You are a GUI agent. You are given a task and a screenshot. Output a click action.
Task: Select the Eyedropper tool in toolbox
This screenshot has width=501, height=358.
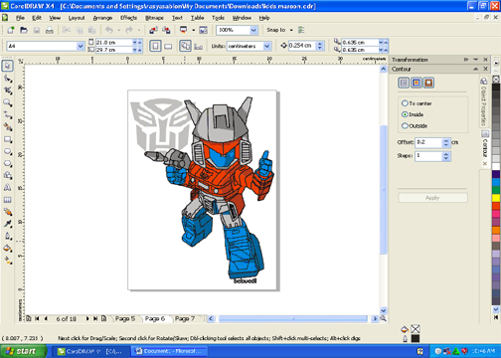[8, 224]
